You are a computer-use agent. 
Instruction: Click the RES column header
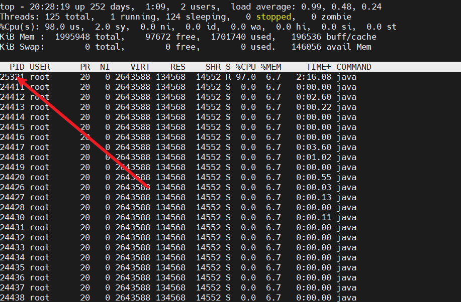177,67
